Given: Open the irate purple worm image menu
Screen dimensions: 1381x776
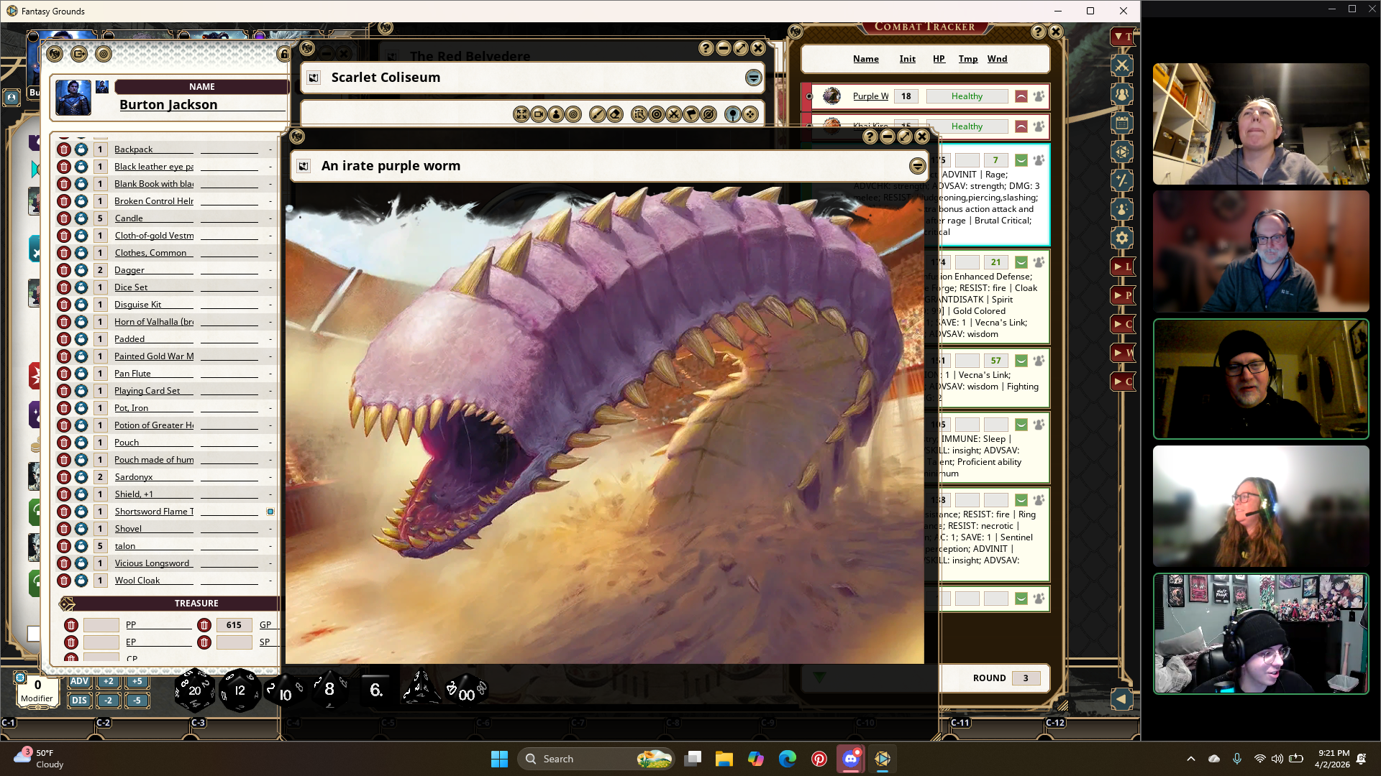Looking at the screenshot, I should point(917,166).
